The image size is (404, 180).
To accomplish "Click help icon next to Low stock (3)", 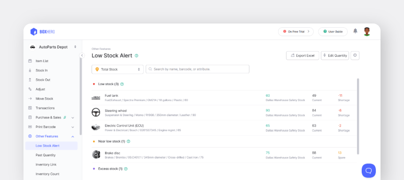I will [x=122, y=84].
